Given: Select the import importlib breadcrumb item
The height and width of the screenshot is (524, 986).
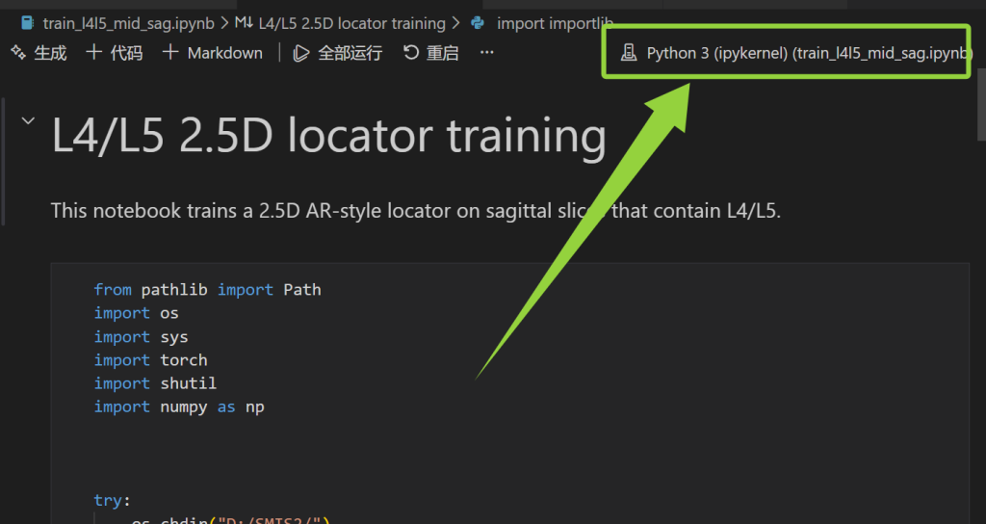Looking at the screenshot, I should 544,23.
